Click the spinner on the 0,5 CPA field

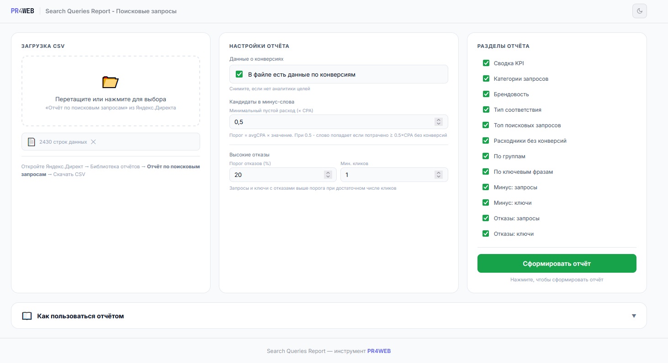coord(439,122)
